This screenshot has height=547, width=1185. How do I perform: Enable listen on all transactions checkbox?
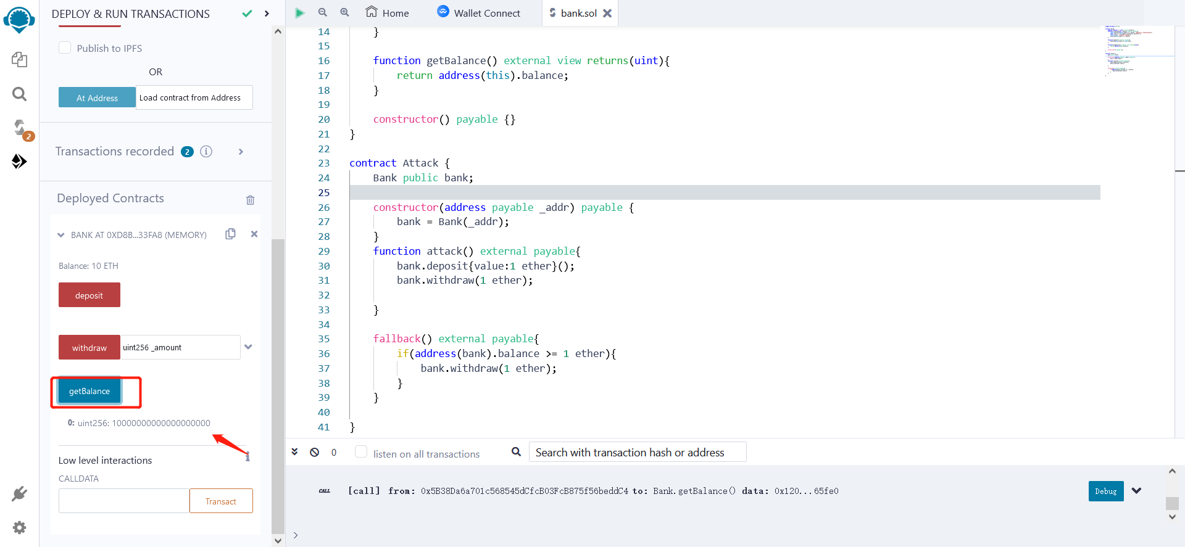pos(361,452)
